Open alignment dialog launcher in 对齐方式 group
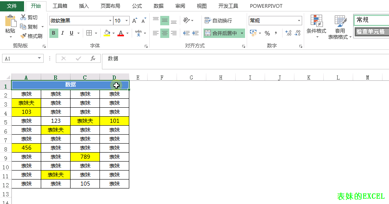The height and width of the screenshot is (204, 389). [243, 47]
